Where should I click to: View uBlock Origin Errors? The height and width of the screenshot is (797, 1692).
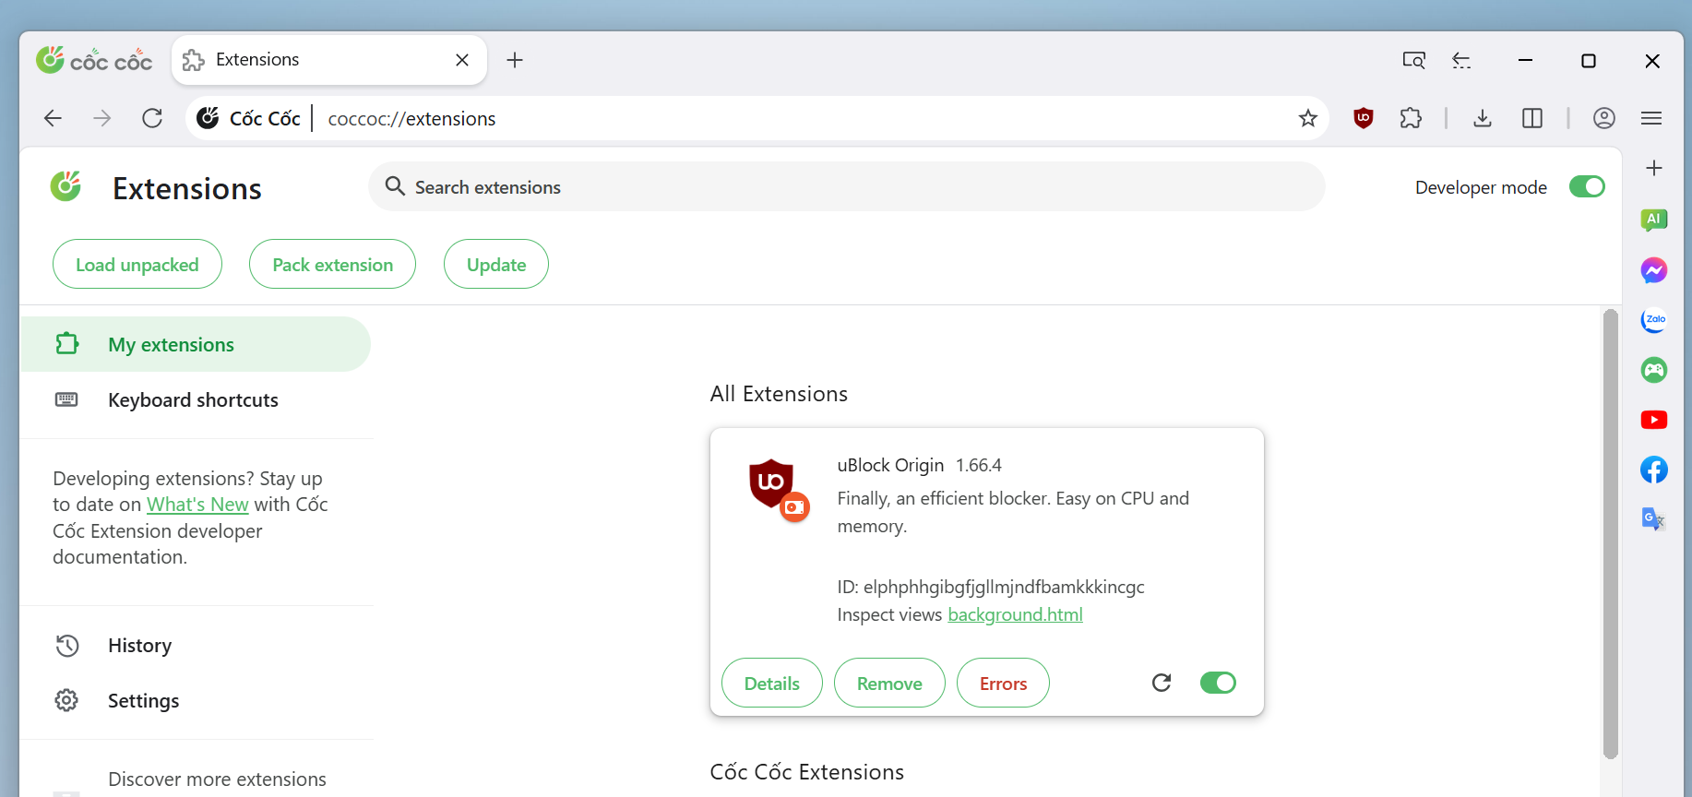[x=1003, y=684]
